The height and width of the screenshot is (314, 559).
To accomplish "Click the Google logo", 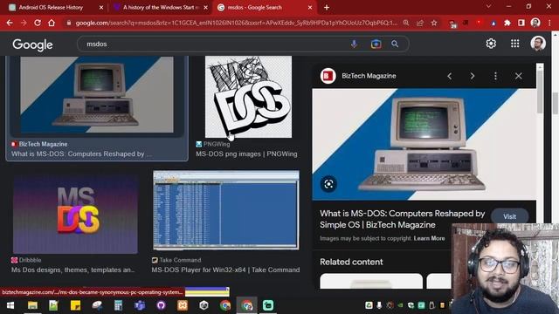I will coord(32,44).
